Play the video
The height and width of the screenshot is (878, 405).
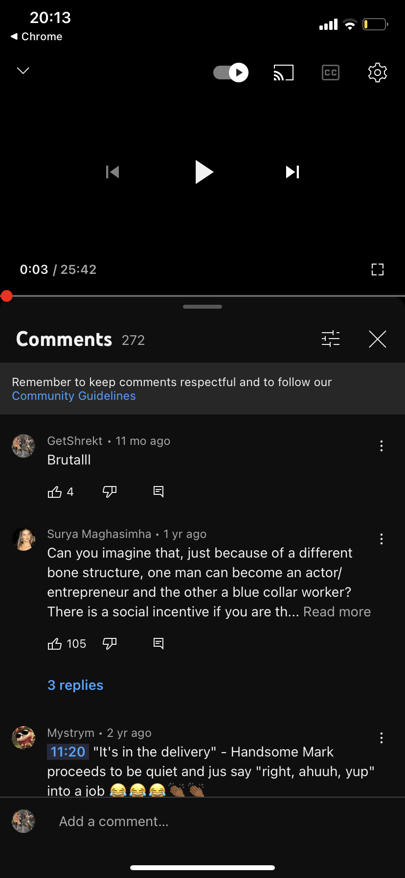coord(203,172)
